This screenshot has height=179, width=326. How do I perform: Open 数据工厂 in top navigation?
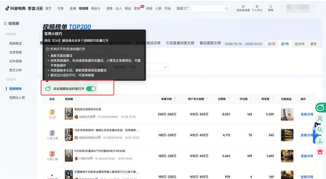tap(183, 8)
